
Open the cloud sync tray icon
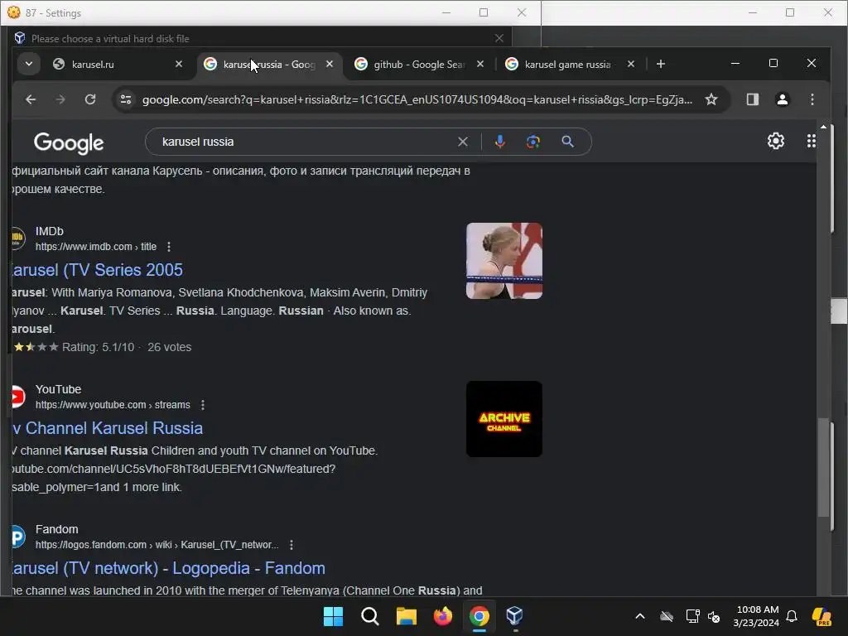pos(667,616)
